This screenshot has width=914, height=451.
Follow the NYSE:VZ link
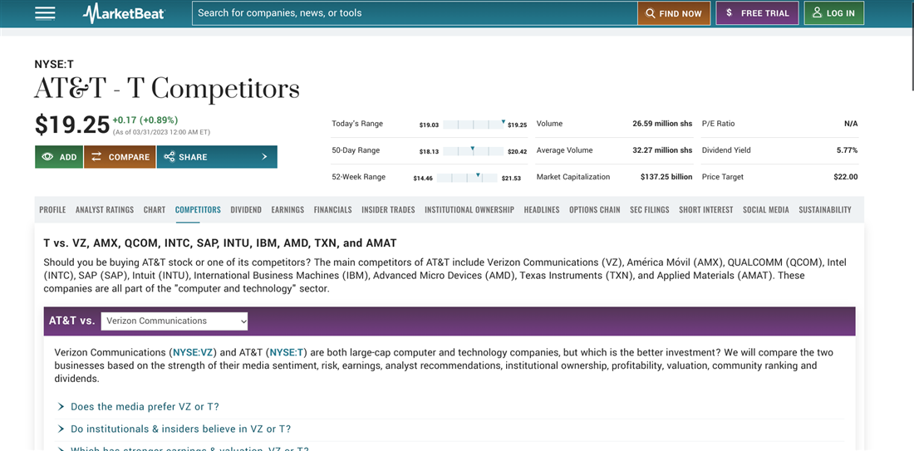[193, 352]
